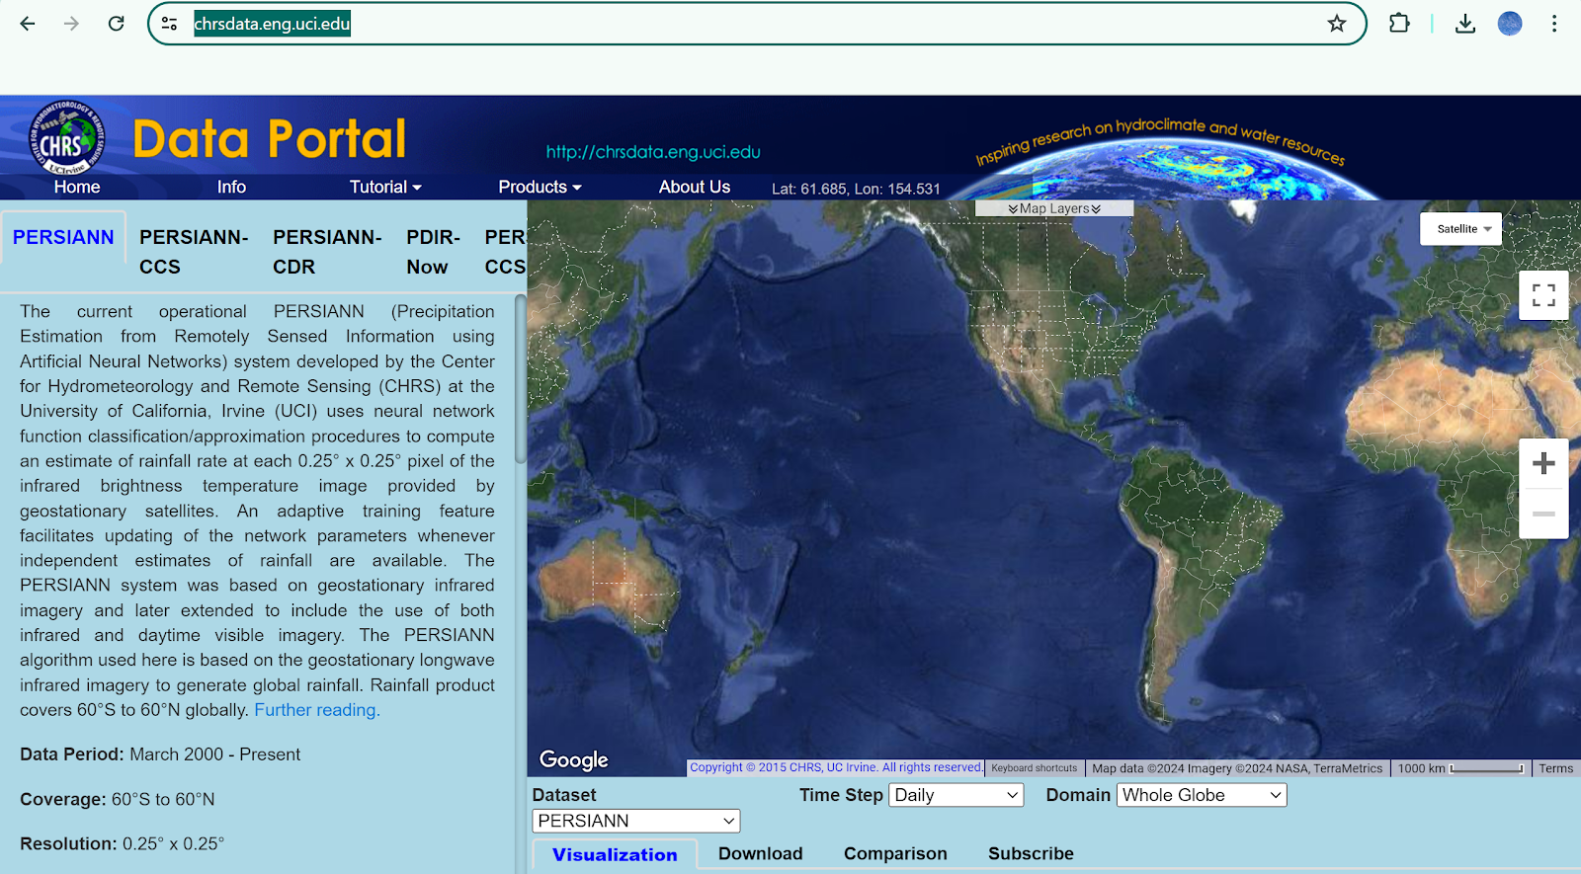
Task: Expand the Products dropdown menu
Action: click(540, 187)
